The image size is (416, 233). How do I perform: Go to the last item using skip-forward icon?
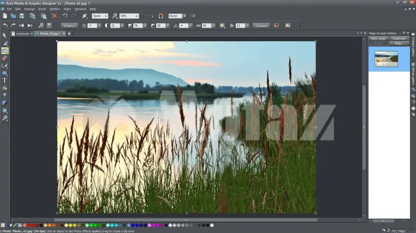(x=30, y=26)
